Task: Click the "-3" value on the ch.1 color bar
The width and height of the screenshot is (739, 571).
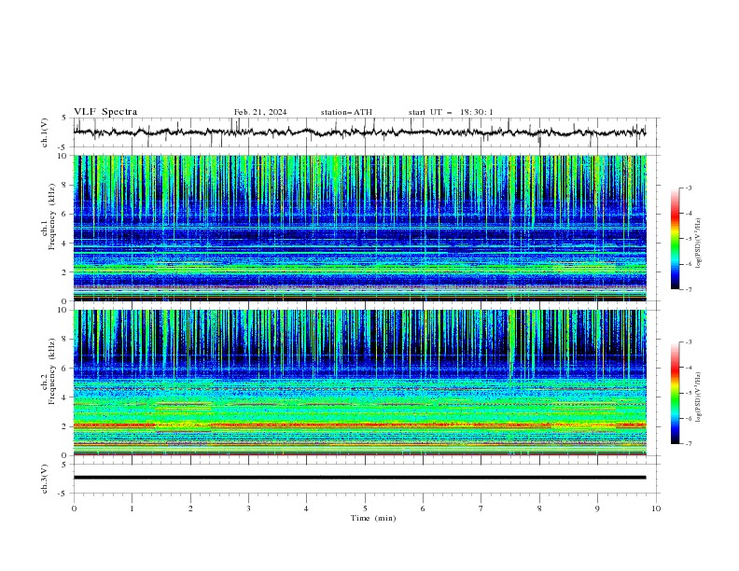Action: coord(688,188)
